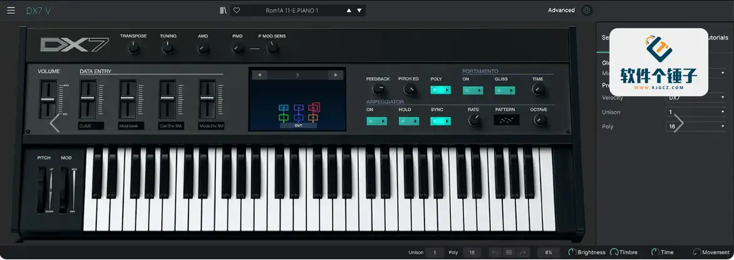Click the arpeggiator Octave knob
This screenshot has width=734, height=260.
[x=540, y=121]
